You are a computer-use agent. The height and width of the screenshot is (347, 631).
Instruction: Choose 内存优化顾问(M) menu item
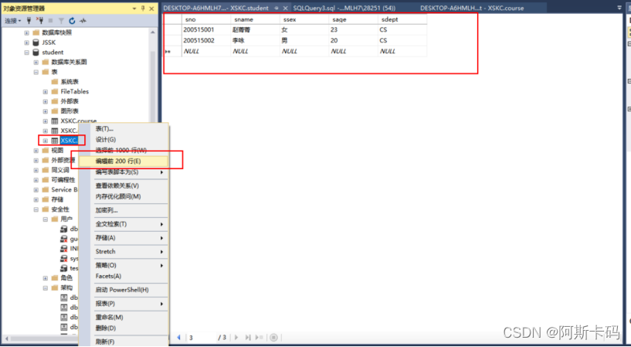coord(123,197)
